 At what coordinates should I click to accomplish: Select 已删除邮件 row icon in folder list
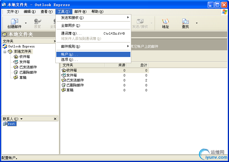64,85
